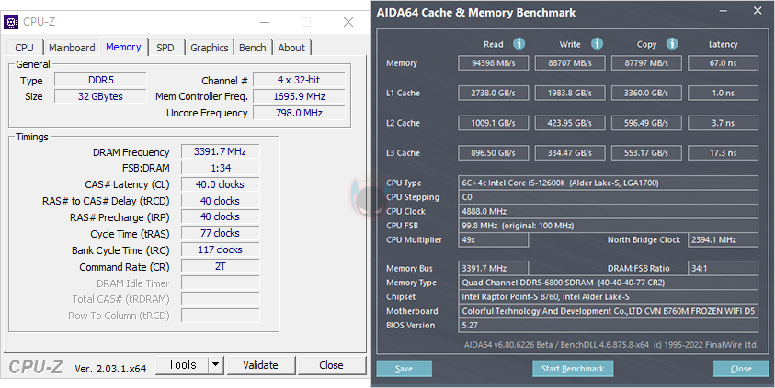Click the Validate button
775x388 pixels.
click(260, 365)
